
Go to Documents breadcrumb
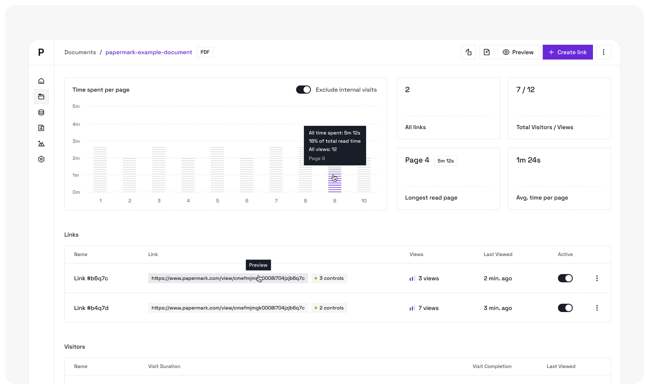coord(80,52)
